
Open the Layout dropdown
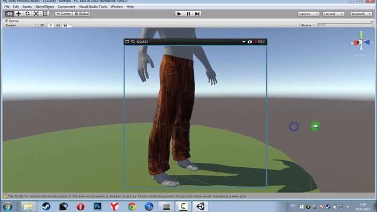(333, 14)
